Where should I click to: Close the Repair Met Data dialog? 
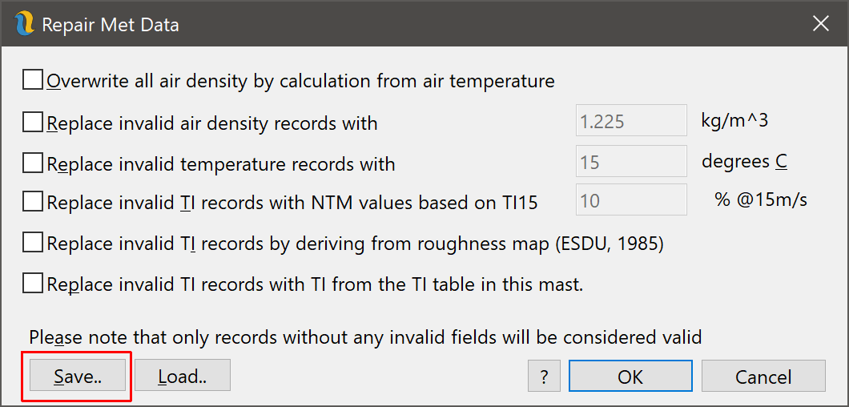click(821, 24)
